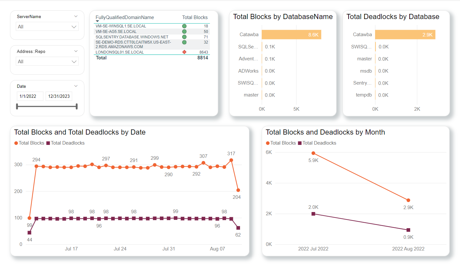
Task: Open the ServerName dropdown set to All
Action: click(47, 27)
